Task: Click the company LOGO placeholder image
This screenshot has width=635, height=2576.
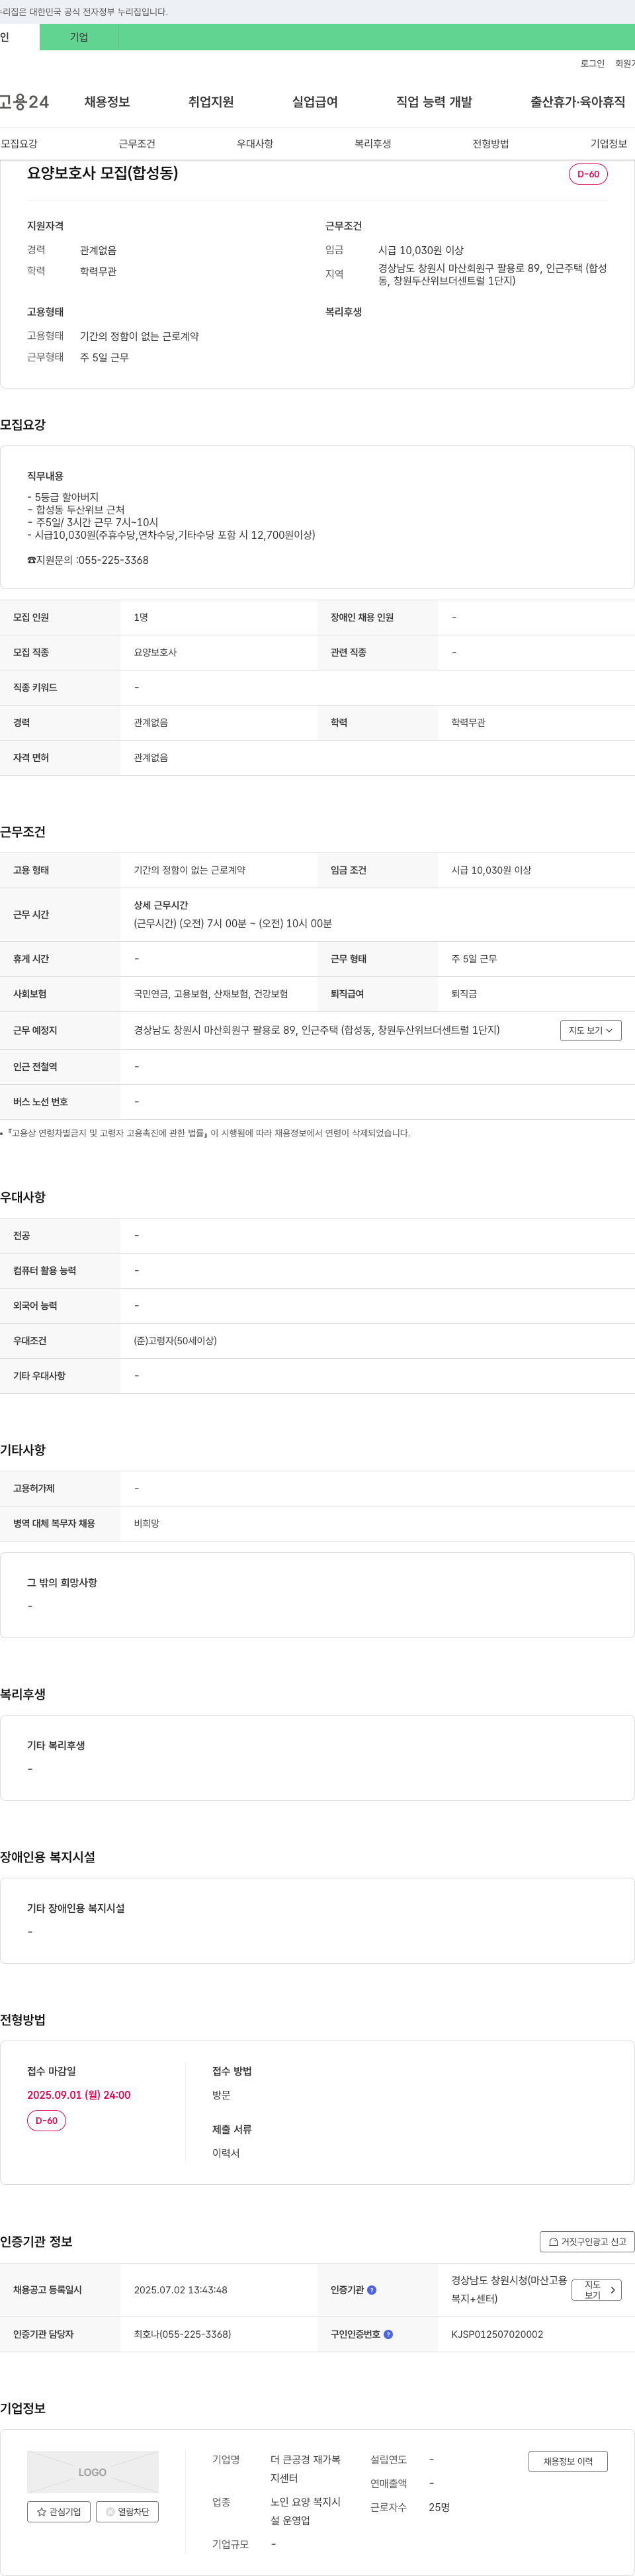Action: [x=93, y=2472]
